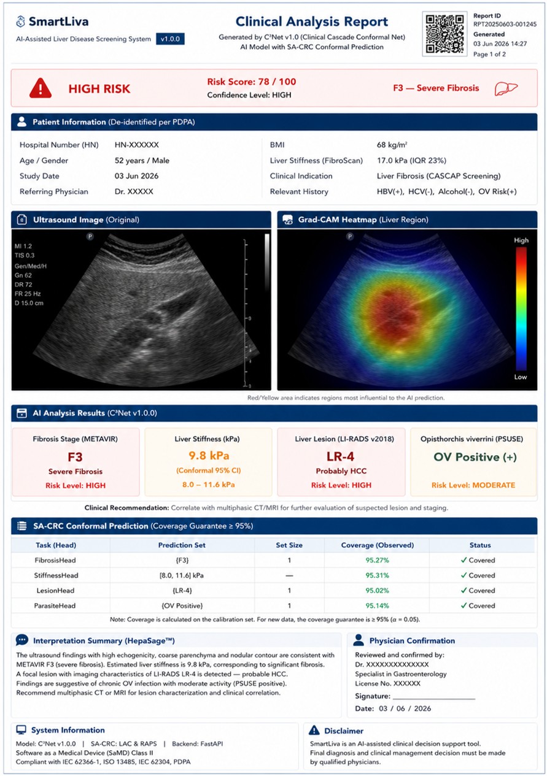Click the License No. XXXXXX text
547x776 pixels.
tap(388, 683)
